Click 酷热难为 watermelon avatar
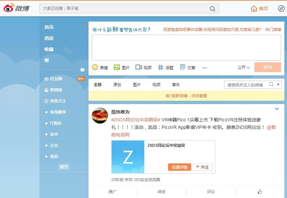287x198 pixels. (x=100, y=115)
